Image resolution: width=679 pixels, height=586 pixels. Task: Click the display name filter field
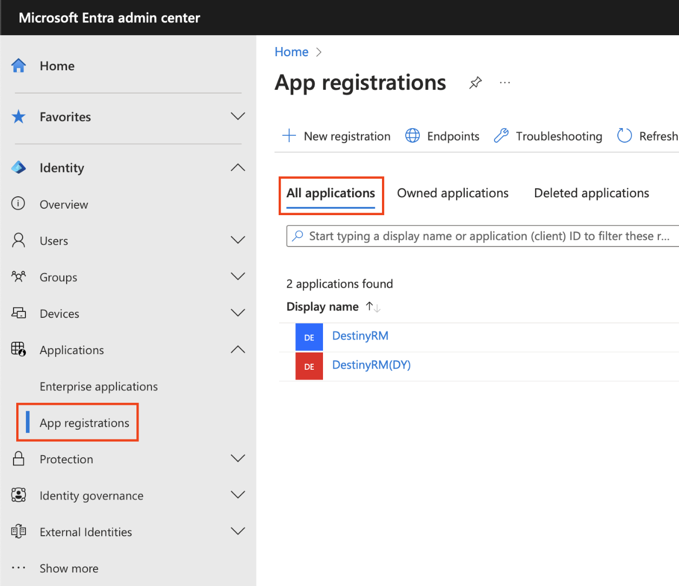[482, 236]
